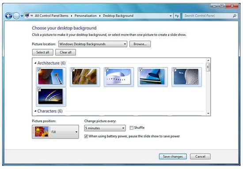Click the wallpaper list scrollbar thumb
This screenshot has width=243, height=169.
tap(208, 67)
